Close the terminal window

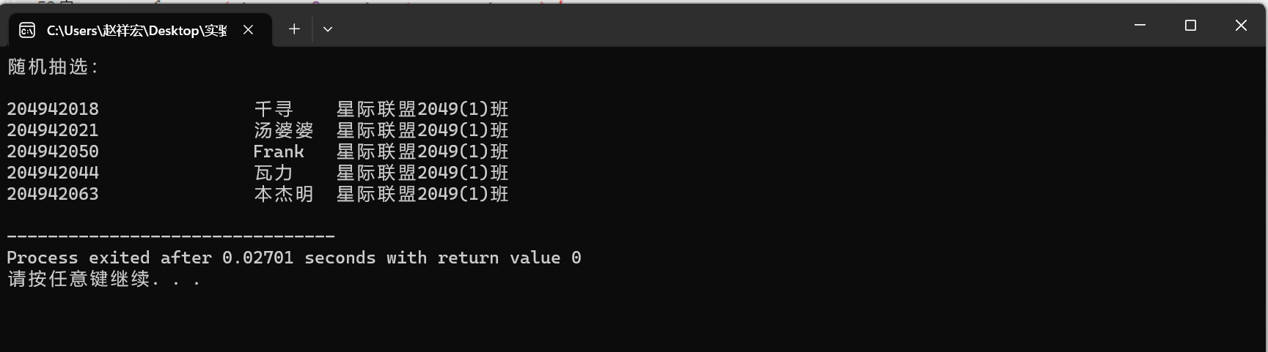[x=1241, y=26]
